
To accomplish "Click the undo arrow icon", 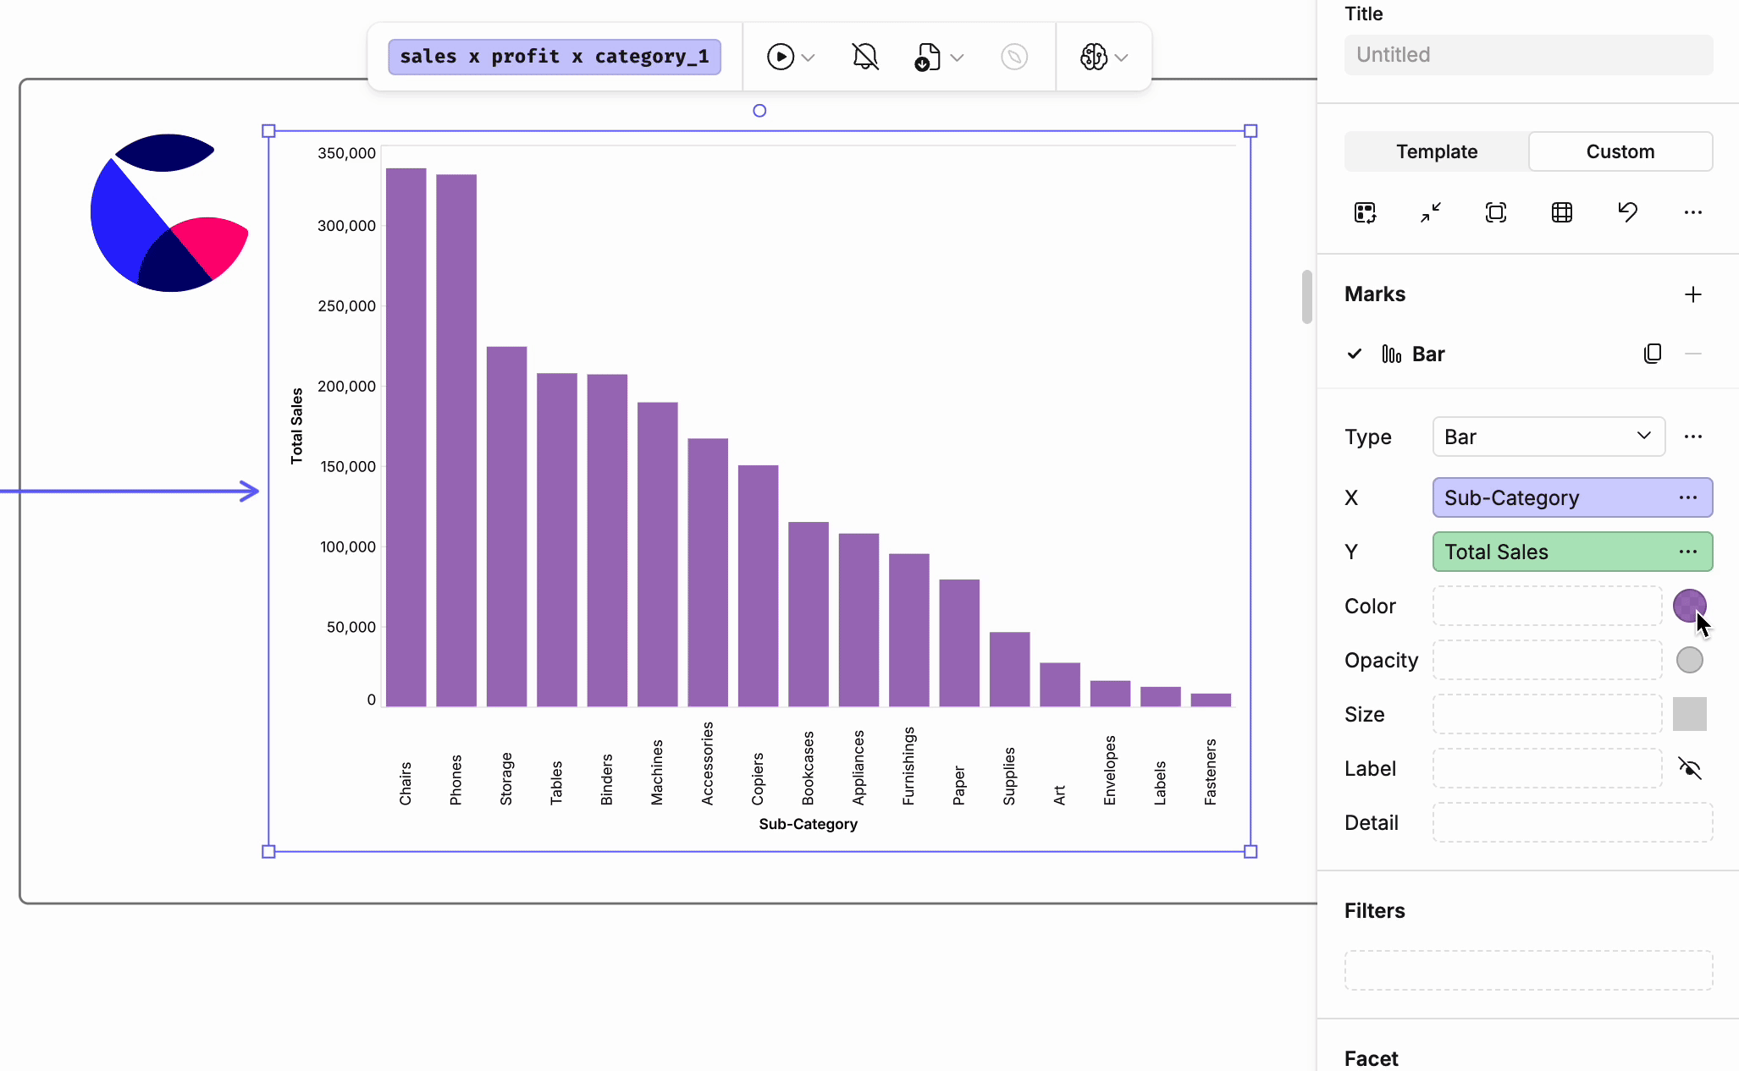I will [x=1627, y=212].
